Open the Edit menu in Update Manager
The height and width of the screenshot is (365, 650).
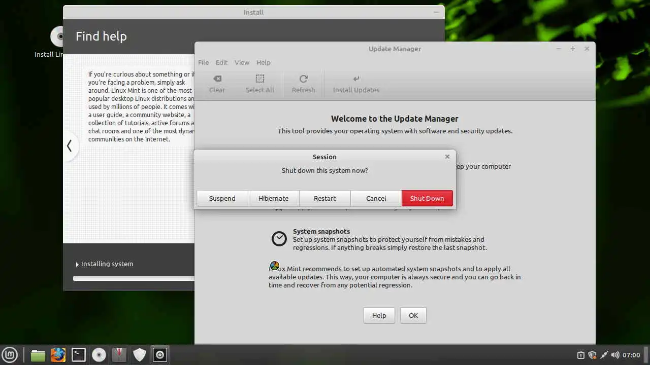(221, 62)
